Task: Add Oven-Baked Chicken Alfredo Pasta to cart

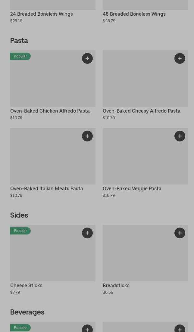Action: (87, 58)
